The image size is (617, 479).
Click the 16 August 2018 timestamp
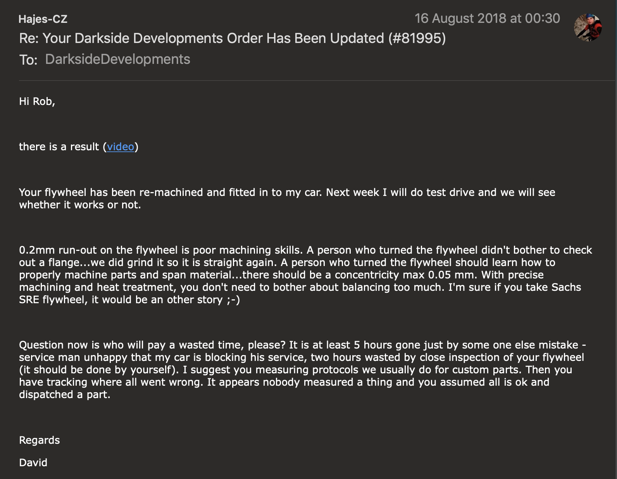pos(487,19)
